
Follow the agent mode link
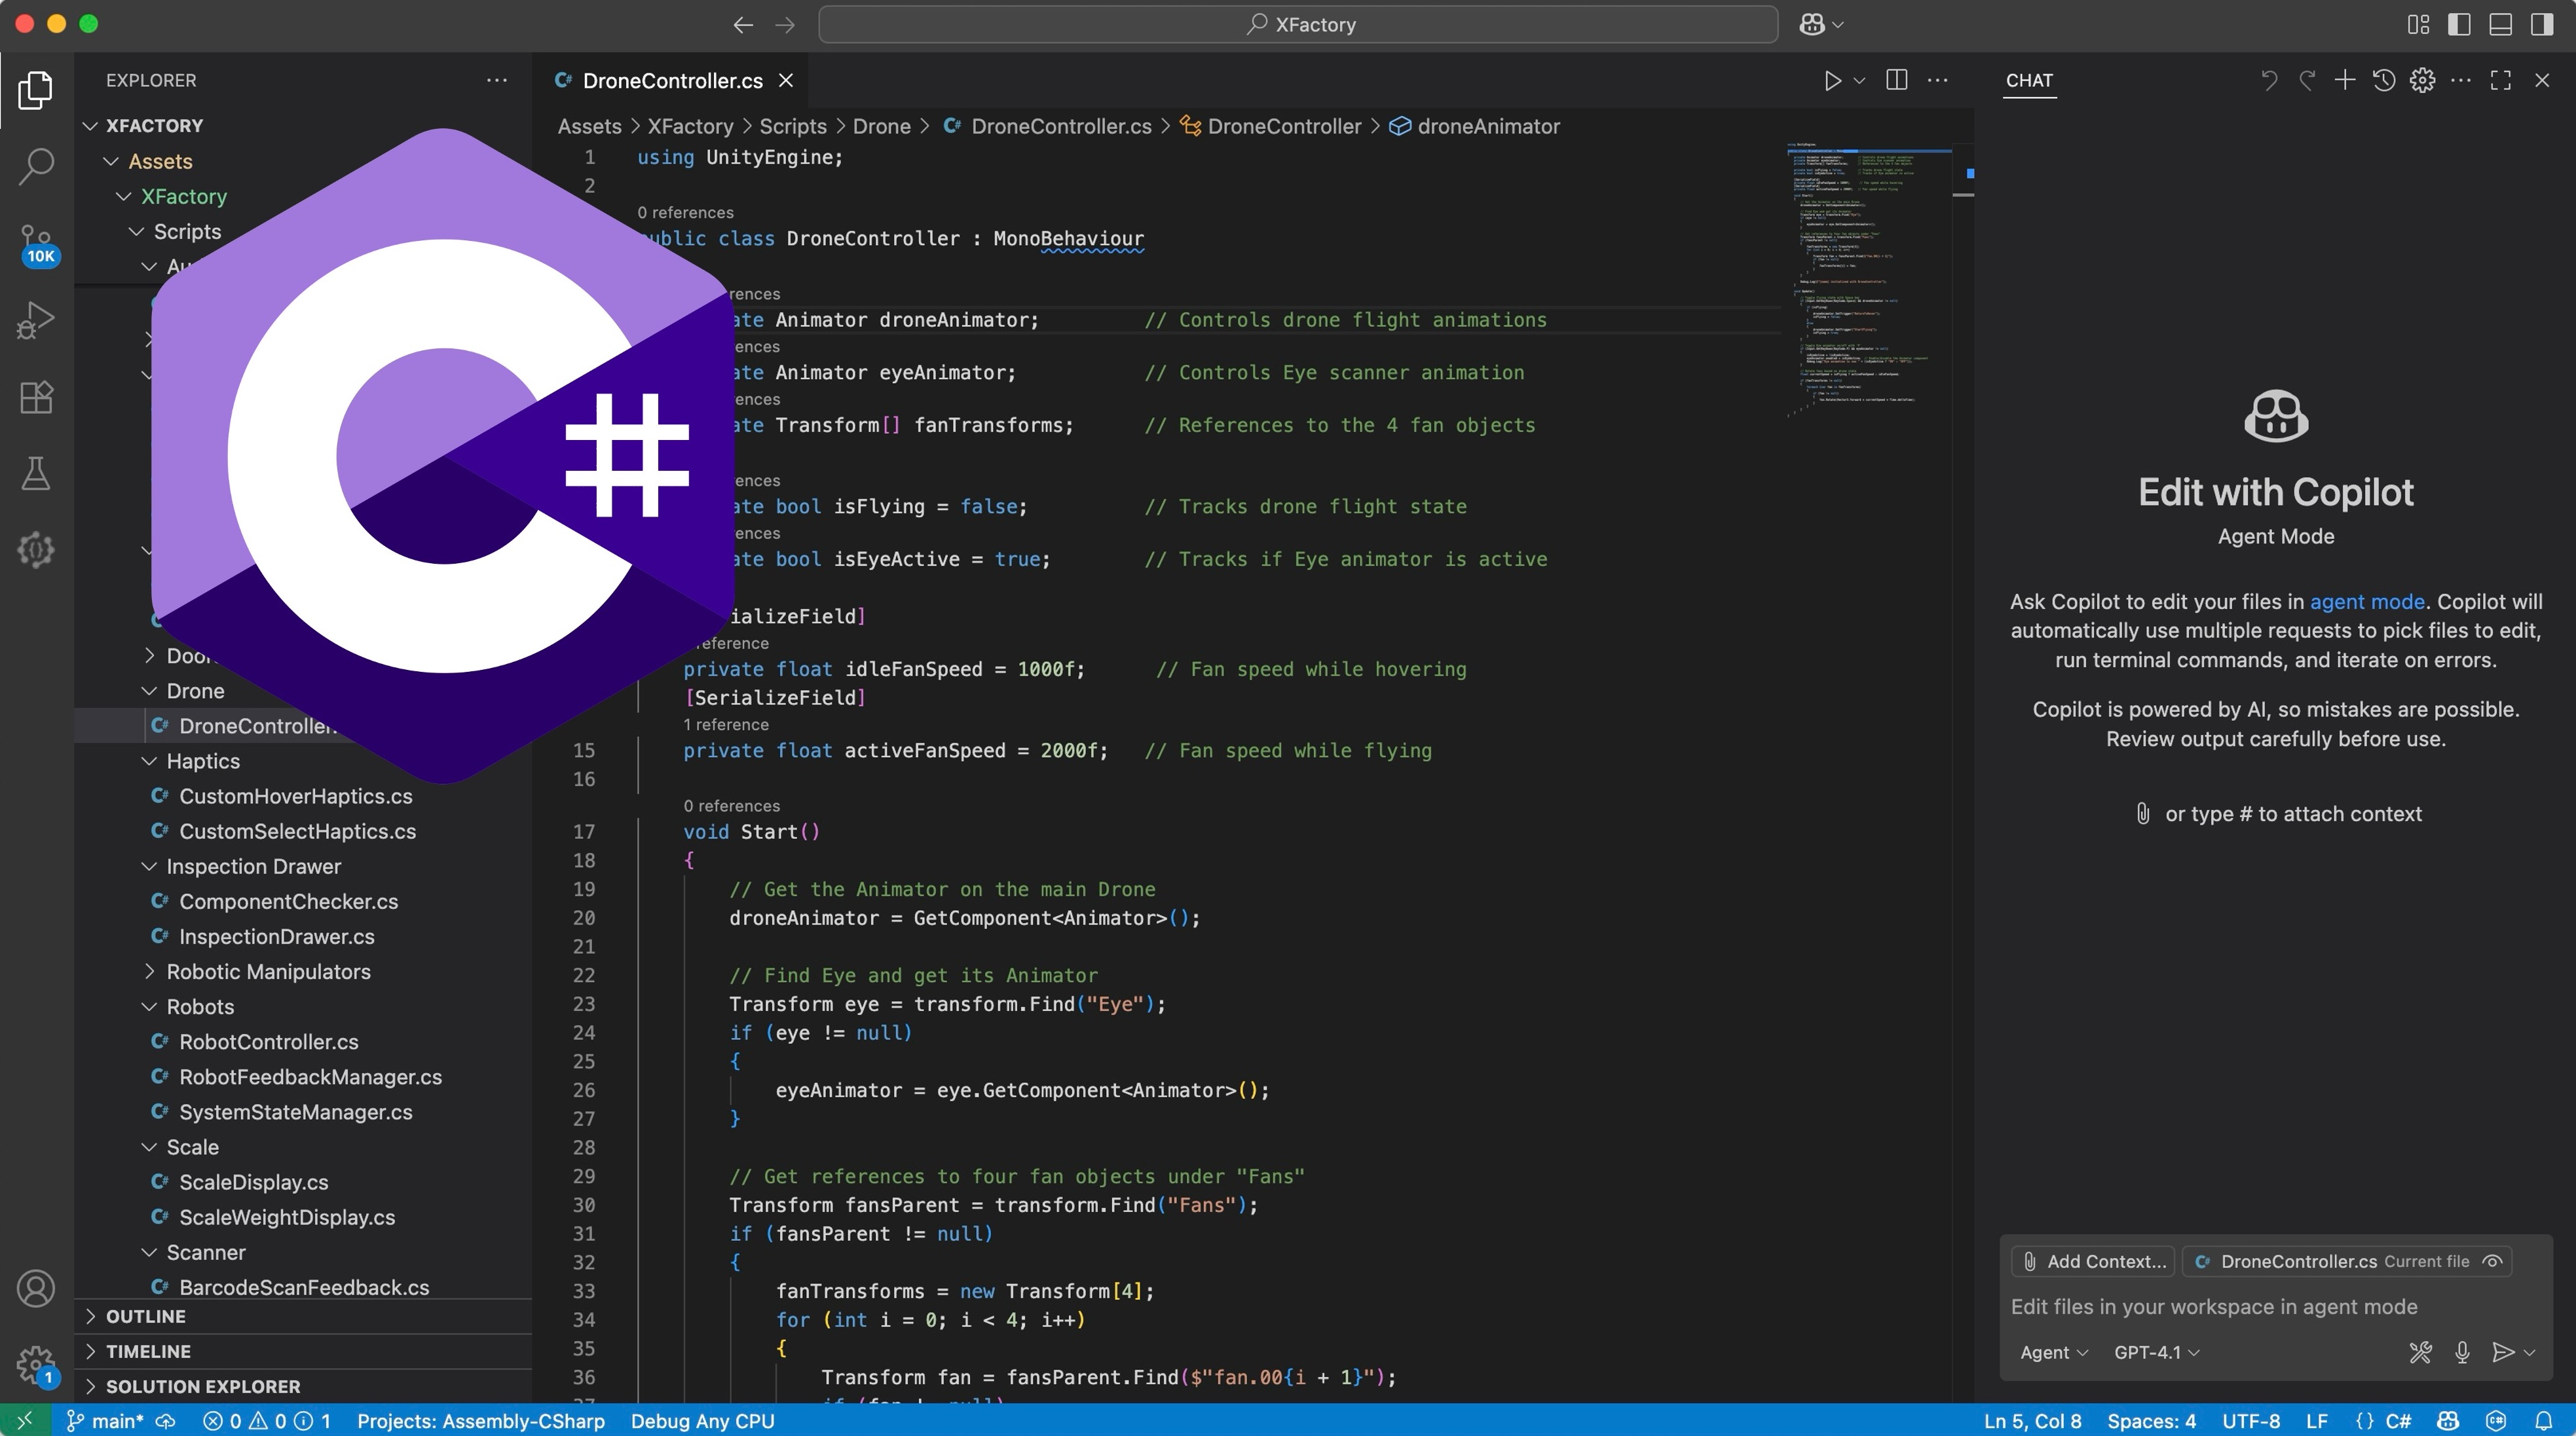(2366, 601)
